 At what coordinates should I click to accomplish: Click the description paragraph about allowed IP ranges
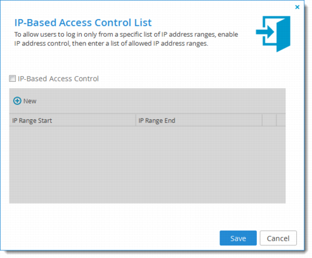click(x=126, y=39)
